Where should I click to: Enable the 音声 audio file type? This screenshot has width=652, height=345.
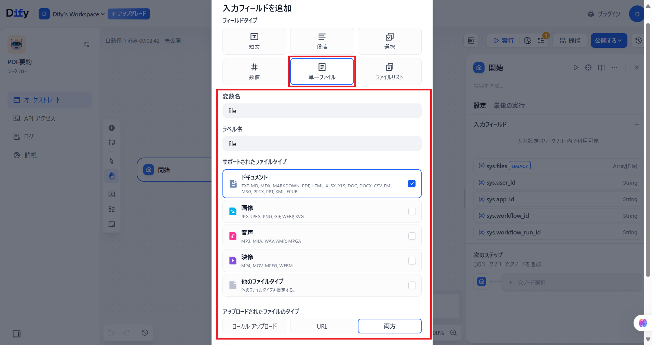tap(412, 236)
